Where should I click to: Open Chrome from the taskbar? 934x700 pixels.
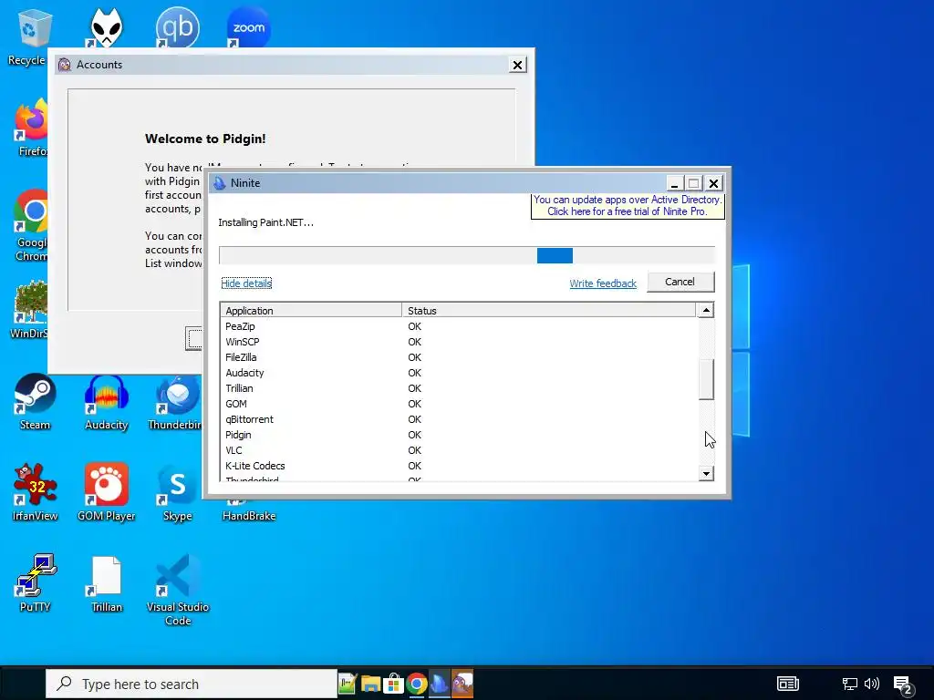tap(416, 684)
